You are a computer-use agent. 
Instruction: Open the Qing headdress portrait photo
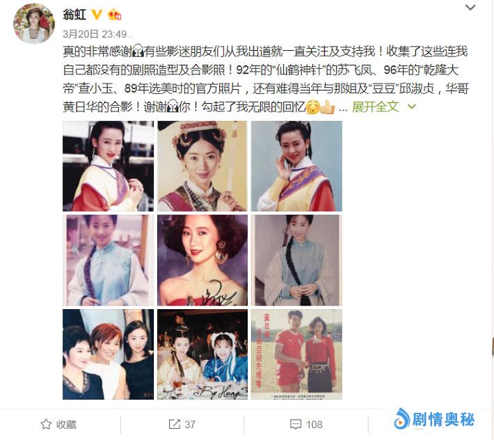[202, 166]
